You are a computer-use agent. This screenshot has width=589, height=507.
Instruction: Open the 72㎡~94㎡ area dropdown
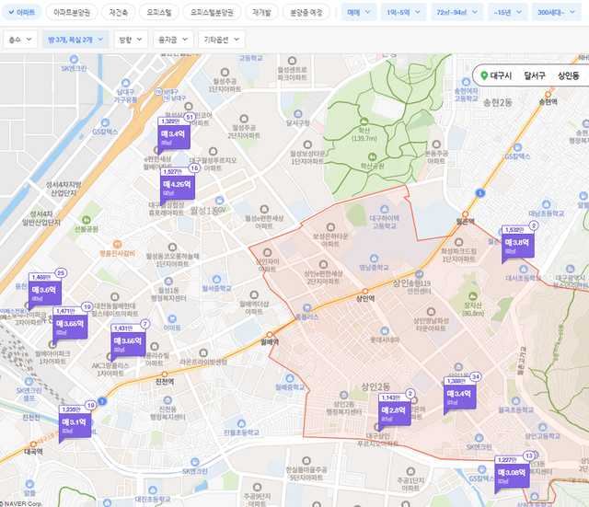pyautogui.click(x=456, y=12)
